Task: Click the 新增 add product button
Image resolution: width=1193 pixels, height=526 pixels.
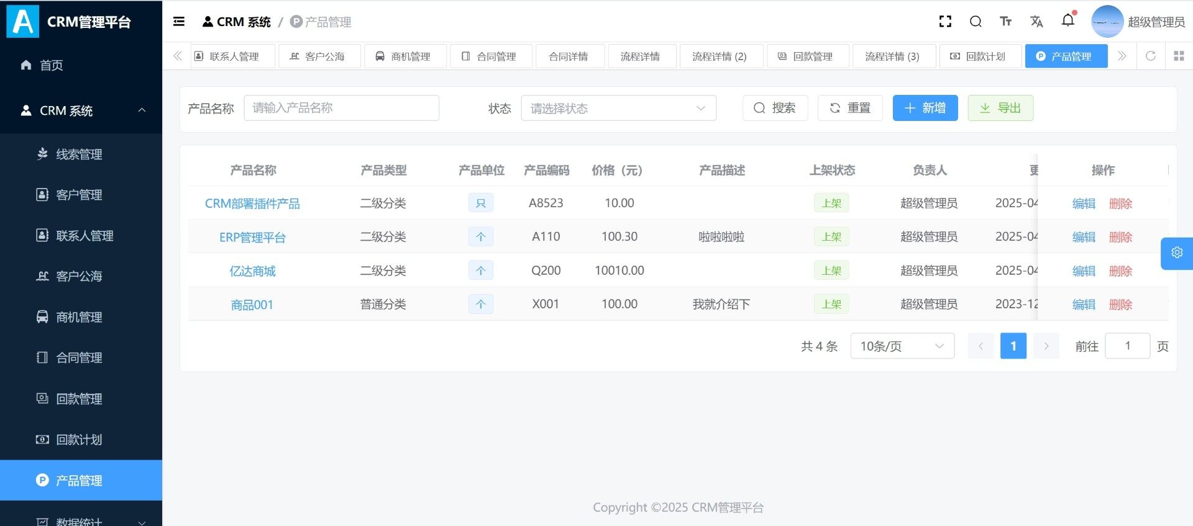Action: (925, 108)
